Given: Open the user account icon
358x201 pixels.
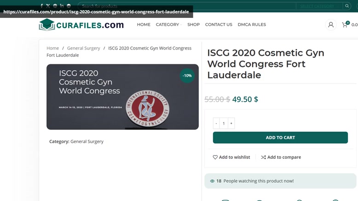Looking at the screenshot, I should 330,25.
